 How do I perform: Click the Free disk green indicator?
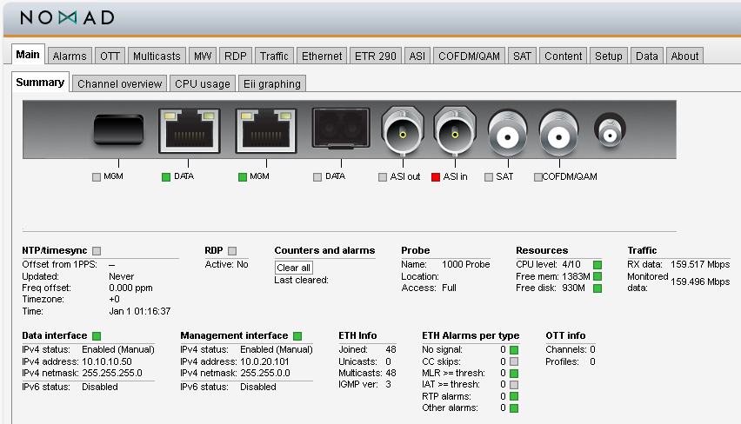pos(597,288)
